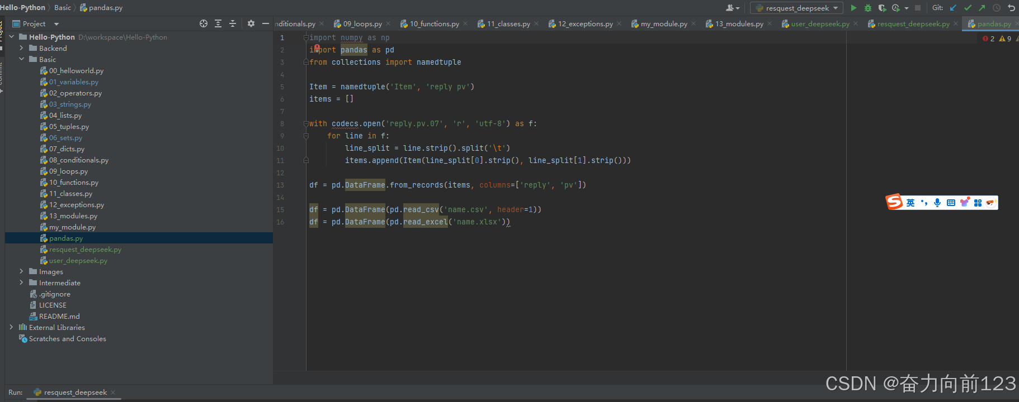Screen dimensions: 1019x402
Task: Open 00_helloworld.py in project tree
Action: (76, 70)
